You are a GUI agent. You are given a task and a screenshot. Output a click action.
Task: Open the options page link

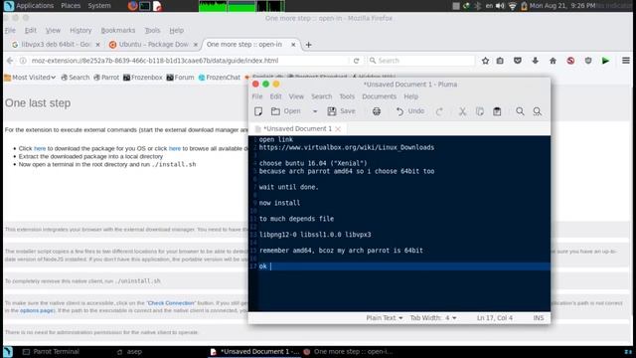click(36, 310)
